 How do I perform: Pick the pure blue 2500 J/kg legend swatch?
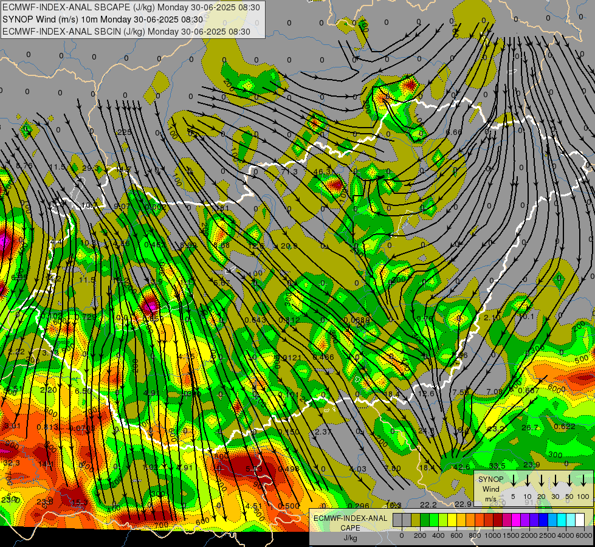tap(543, 520)
